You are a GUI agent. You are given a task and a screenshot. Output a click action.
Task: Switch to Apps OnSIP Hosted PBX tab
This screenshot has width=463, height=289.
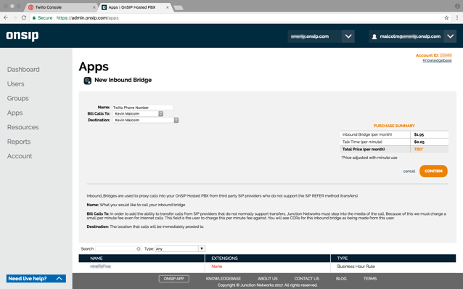coord(135,7)
